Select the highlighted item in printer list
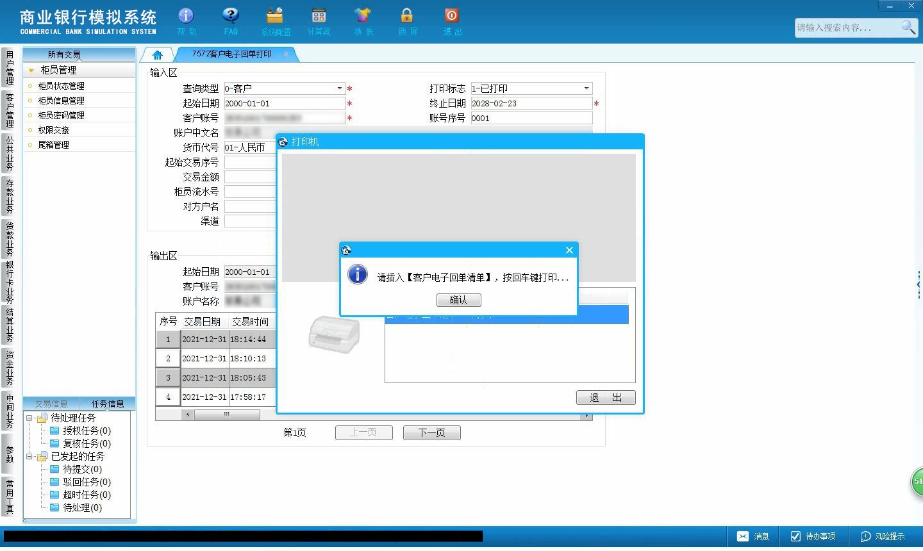 pos(506,315)
